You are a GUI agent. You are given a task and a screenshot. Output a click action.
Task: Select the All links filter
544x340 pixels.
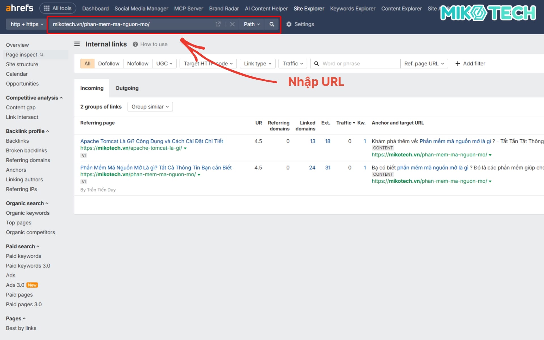click(x=87, y=63)
